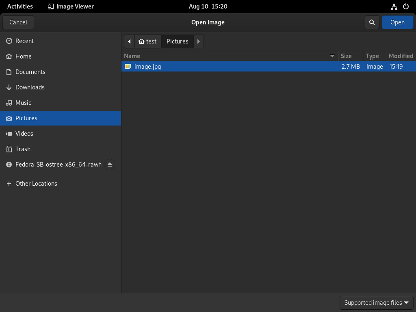The width and height of the screenshot is (416, 312).
Task: Click the path bar forward arrow
Action: point(198,41)
